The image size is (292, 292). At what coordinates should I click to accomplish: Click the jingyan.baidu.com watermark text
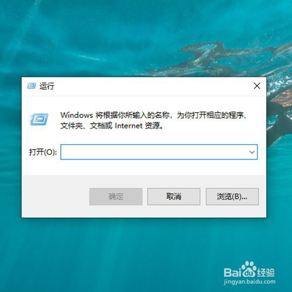point(249,281)
